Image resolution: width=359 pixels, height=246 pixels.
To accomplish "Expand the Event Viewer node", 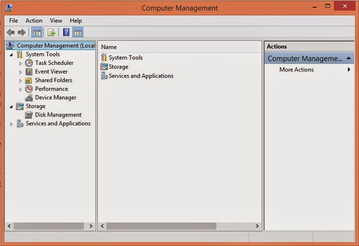I will (x=20, y=72).
